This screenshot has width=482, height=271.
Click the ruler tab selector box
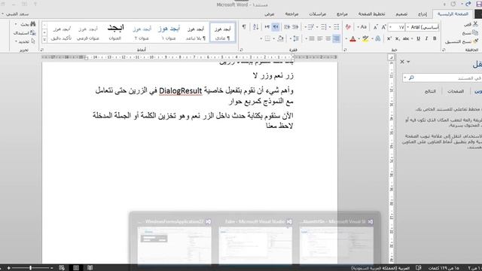(391, 57)
